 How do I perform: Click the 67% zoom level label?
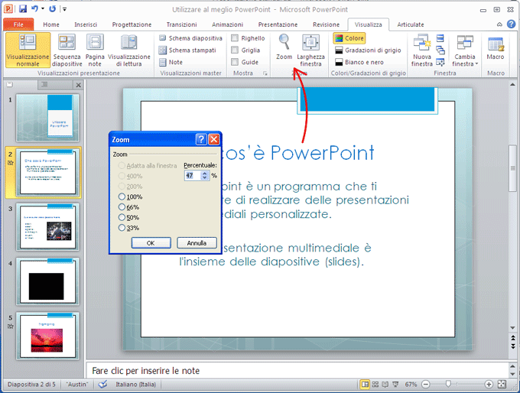pyautogui.click(x=411, y=384)
